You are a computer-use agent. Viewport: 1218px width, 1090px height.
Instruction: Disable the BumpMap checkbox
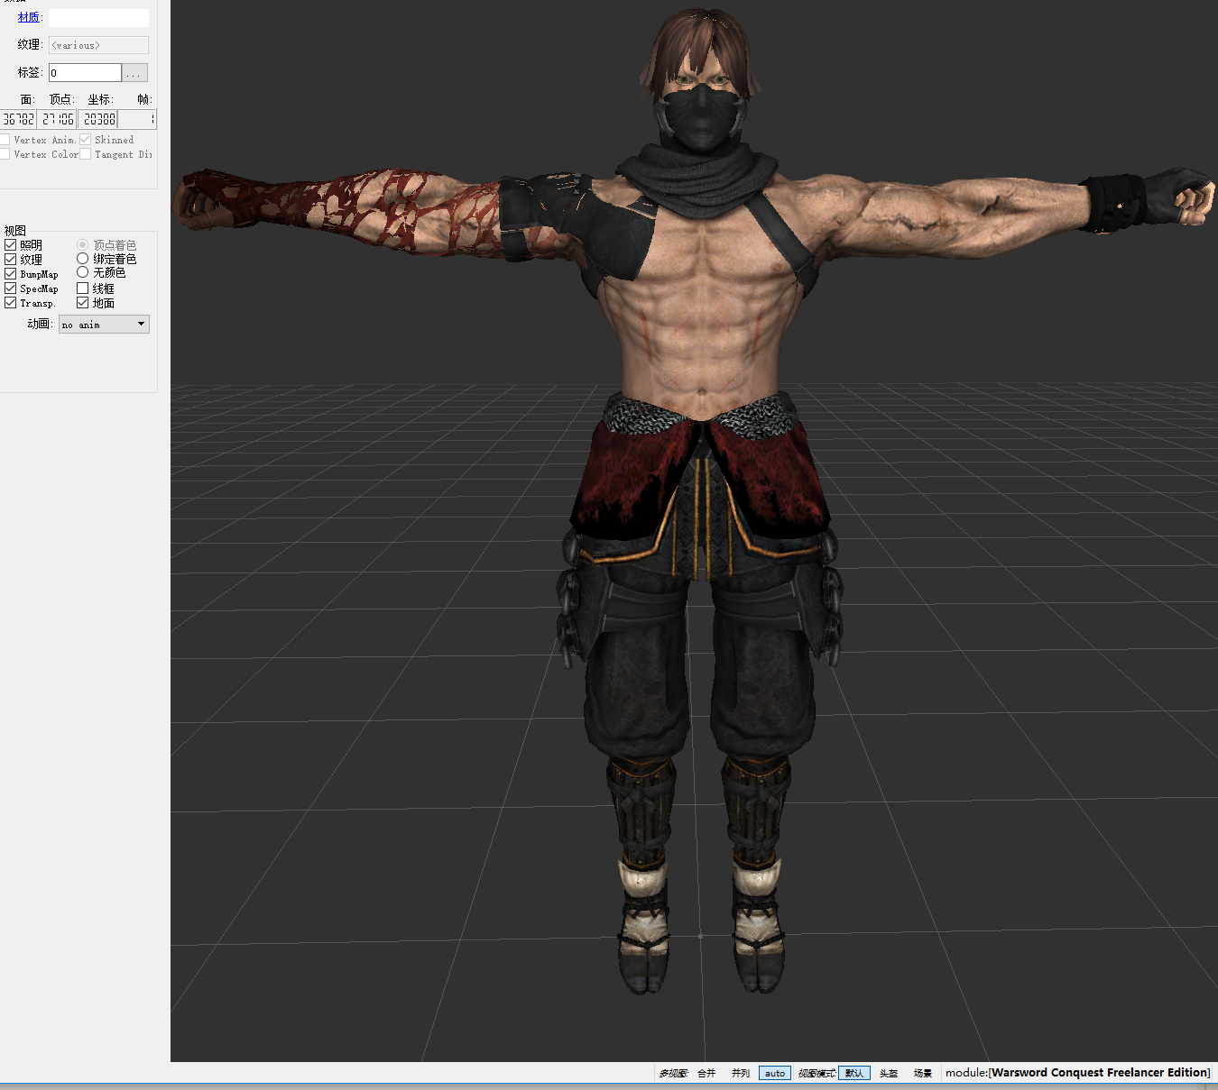coord(11,274)
